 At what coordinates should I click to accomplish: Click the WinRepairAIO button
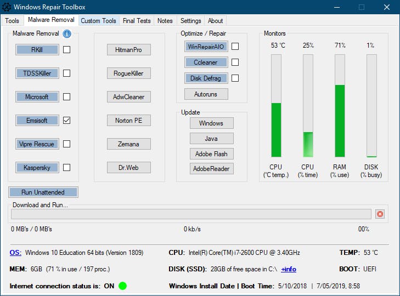click(x=206, y=47)
